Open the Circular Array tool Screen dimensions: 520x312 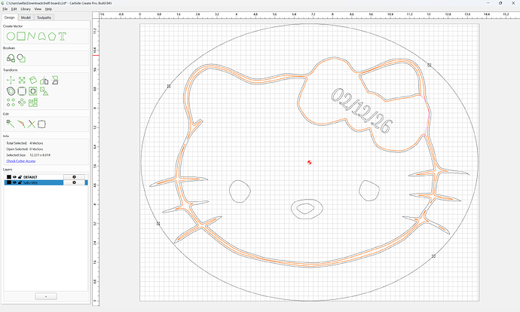click(x=22, y=102)
